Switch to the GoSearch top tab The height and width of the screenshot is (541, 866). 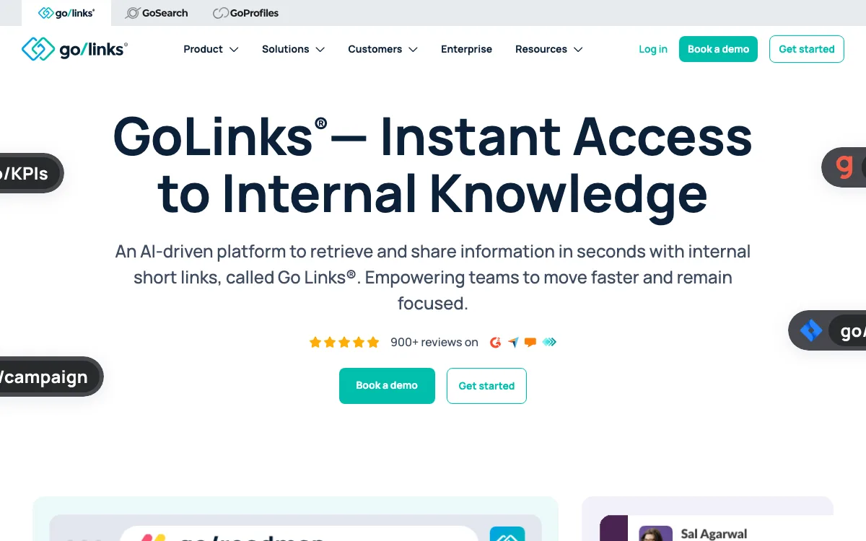(157, 13)
